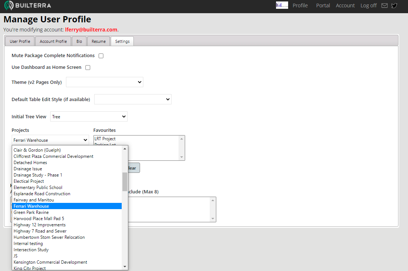The image size is (408, 271).
Task: Pick Highway 12 Improvements
Action: coord(67,225)
